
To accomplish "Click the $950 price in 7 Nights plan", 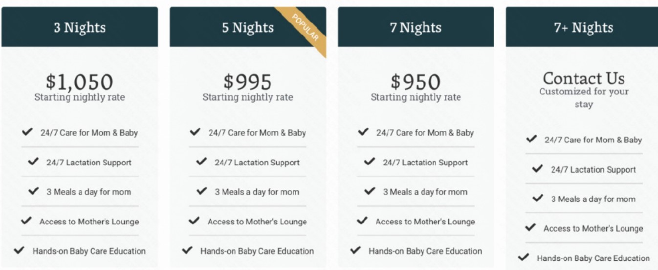I will (x=416, y=82).
